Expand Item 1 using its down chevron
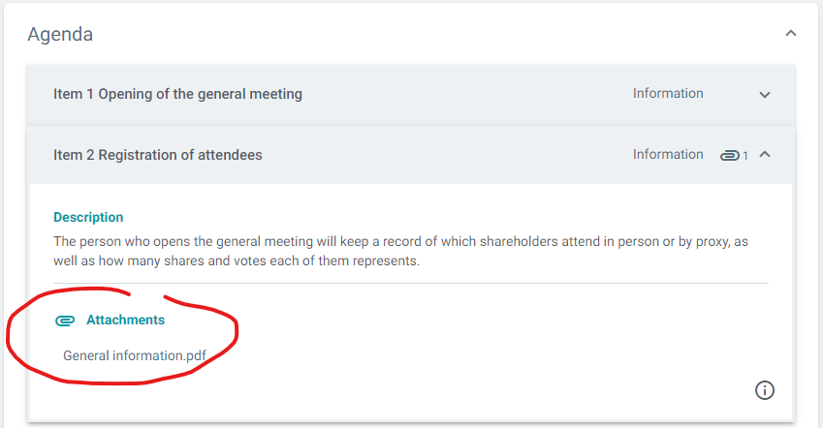 pos(765,95)
